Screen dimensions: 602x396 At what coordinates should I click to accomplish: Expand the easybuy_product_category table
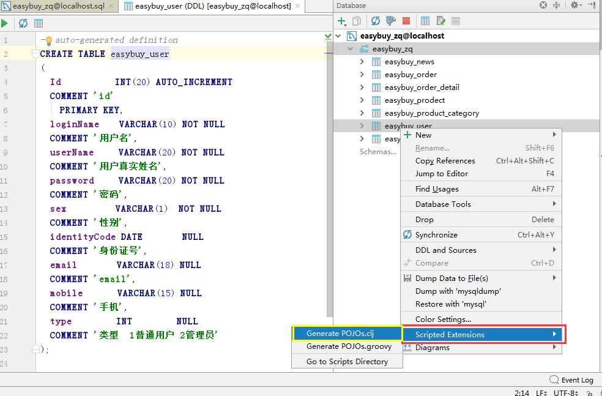(362, 113)
